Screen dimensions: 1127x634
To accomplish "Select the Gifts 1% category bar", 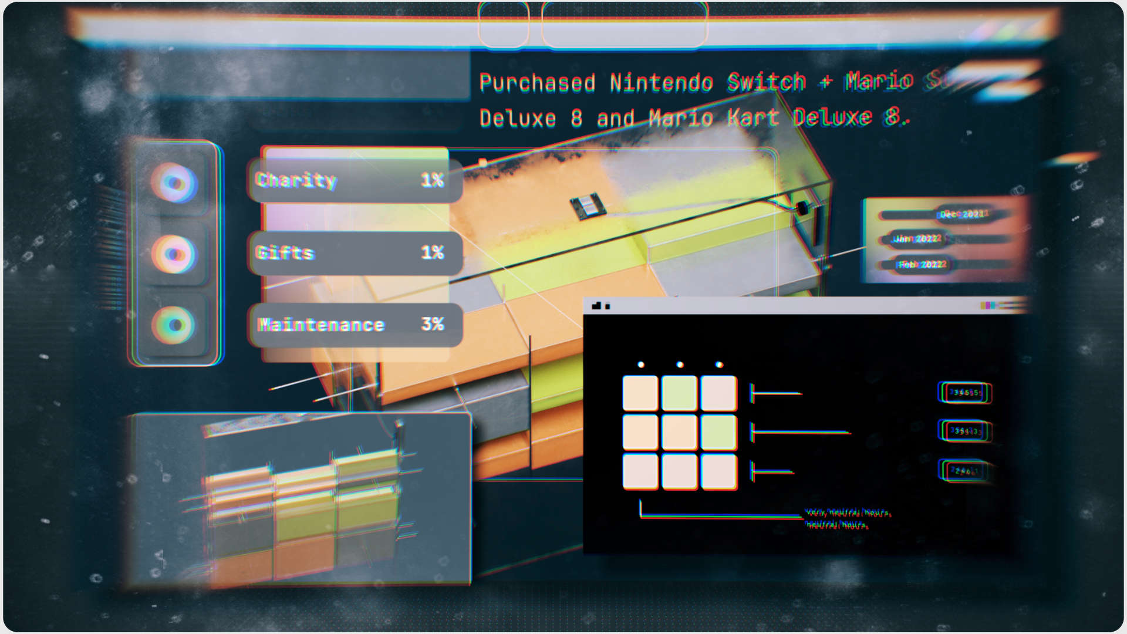I will pos(355,253).
